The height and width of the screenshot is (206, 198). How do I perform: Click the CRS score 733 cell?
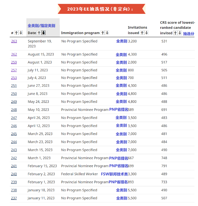click(x=164, y=182)
